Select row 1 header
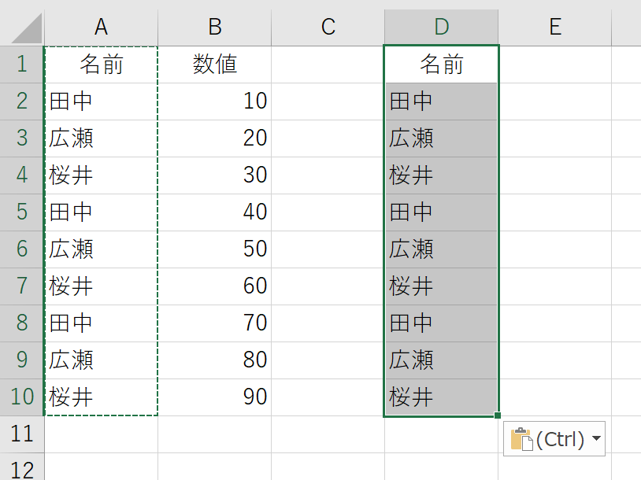641x480 pixels. coord(21,64)
